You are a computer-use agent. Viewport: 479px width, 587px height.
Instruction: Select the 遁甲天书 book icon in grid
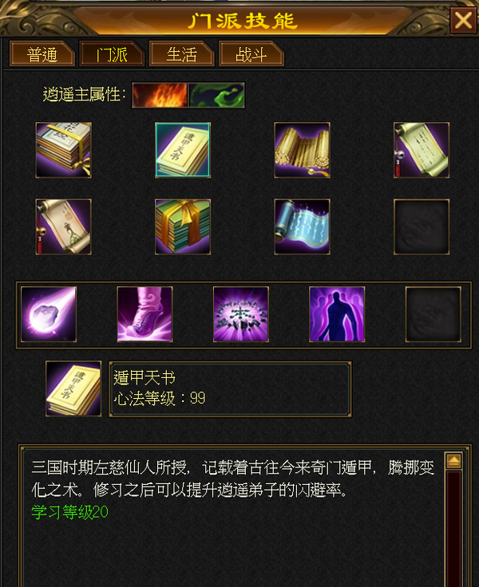pos(183,150)
